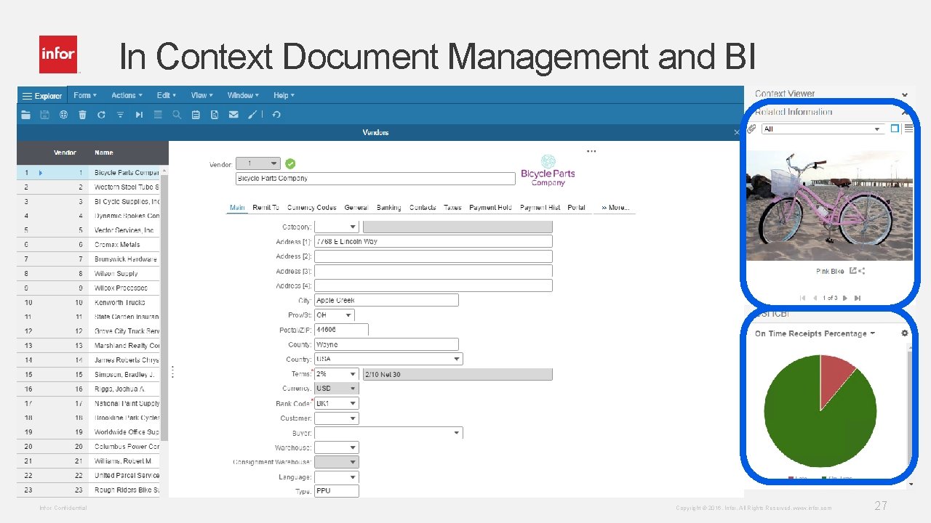Click the delete (trash) toolbar icon
The height and width of the screenshot is (523, 931).
click(x=82, y=114)
